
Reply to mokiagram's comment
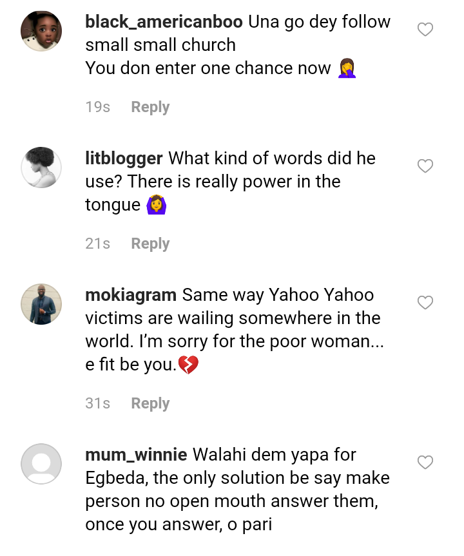[x=150, y=403]
